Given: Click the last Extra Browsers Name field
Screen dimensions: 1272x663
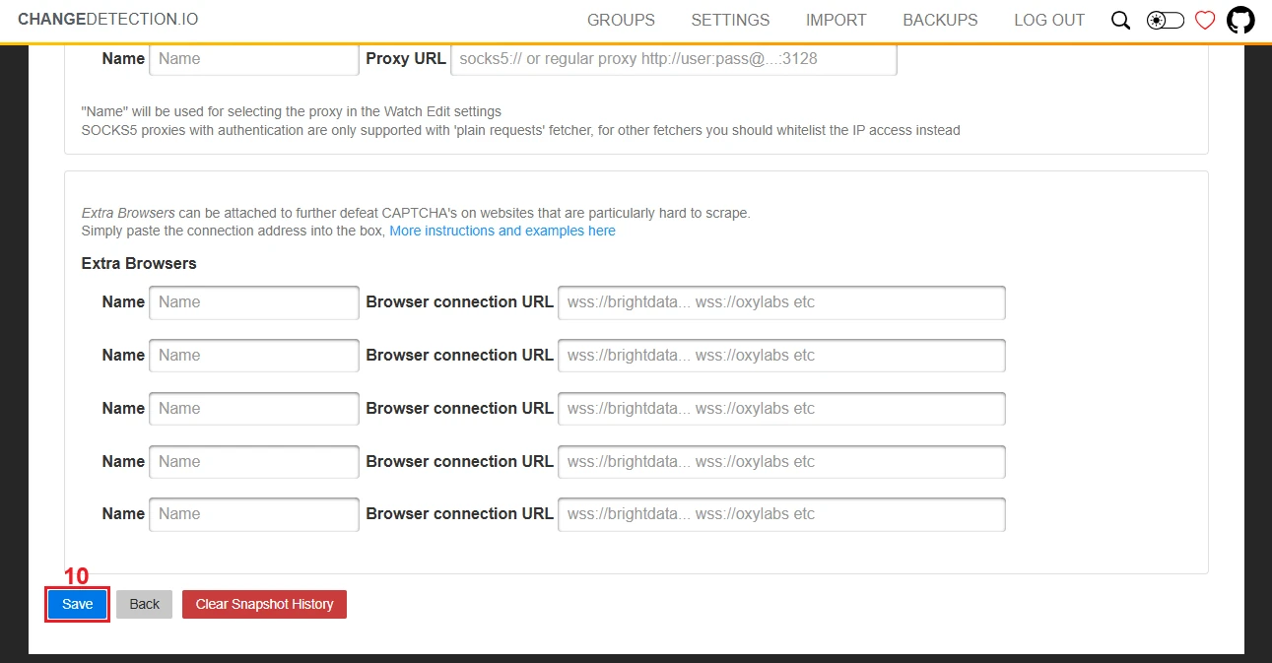Looking at the screenshot, I should tap(254, 514).
